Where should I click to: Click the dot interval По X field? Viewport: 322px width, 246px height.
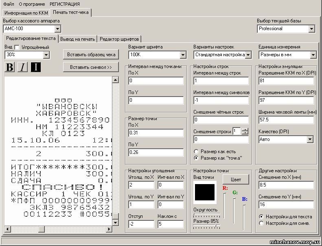point(156,81)
